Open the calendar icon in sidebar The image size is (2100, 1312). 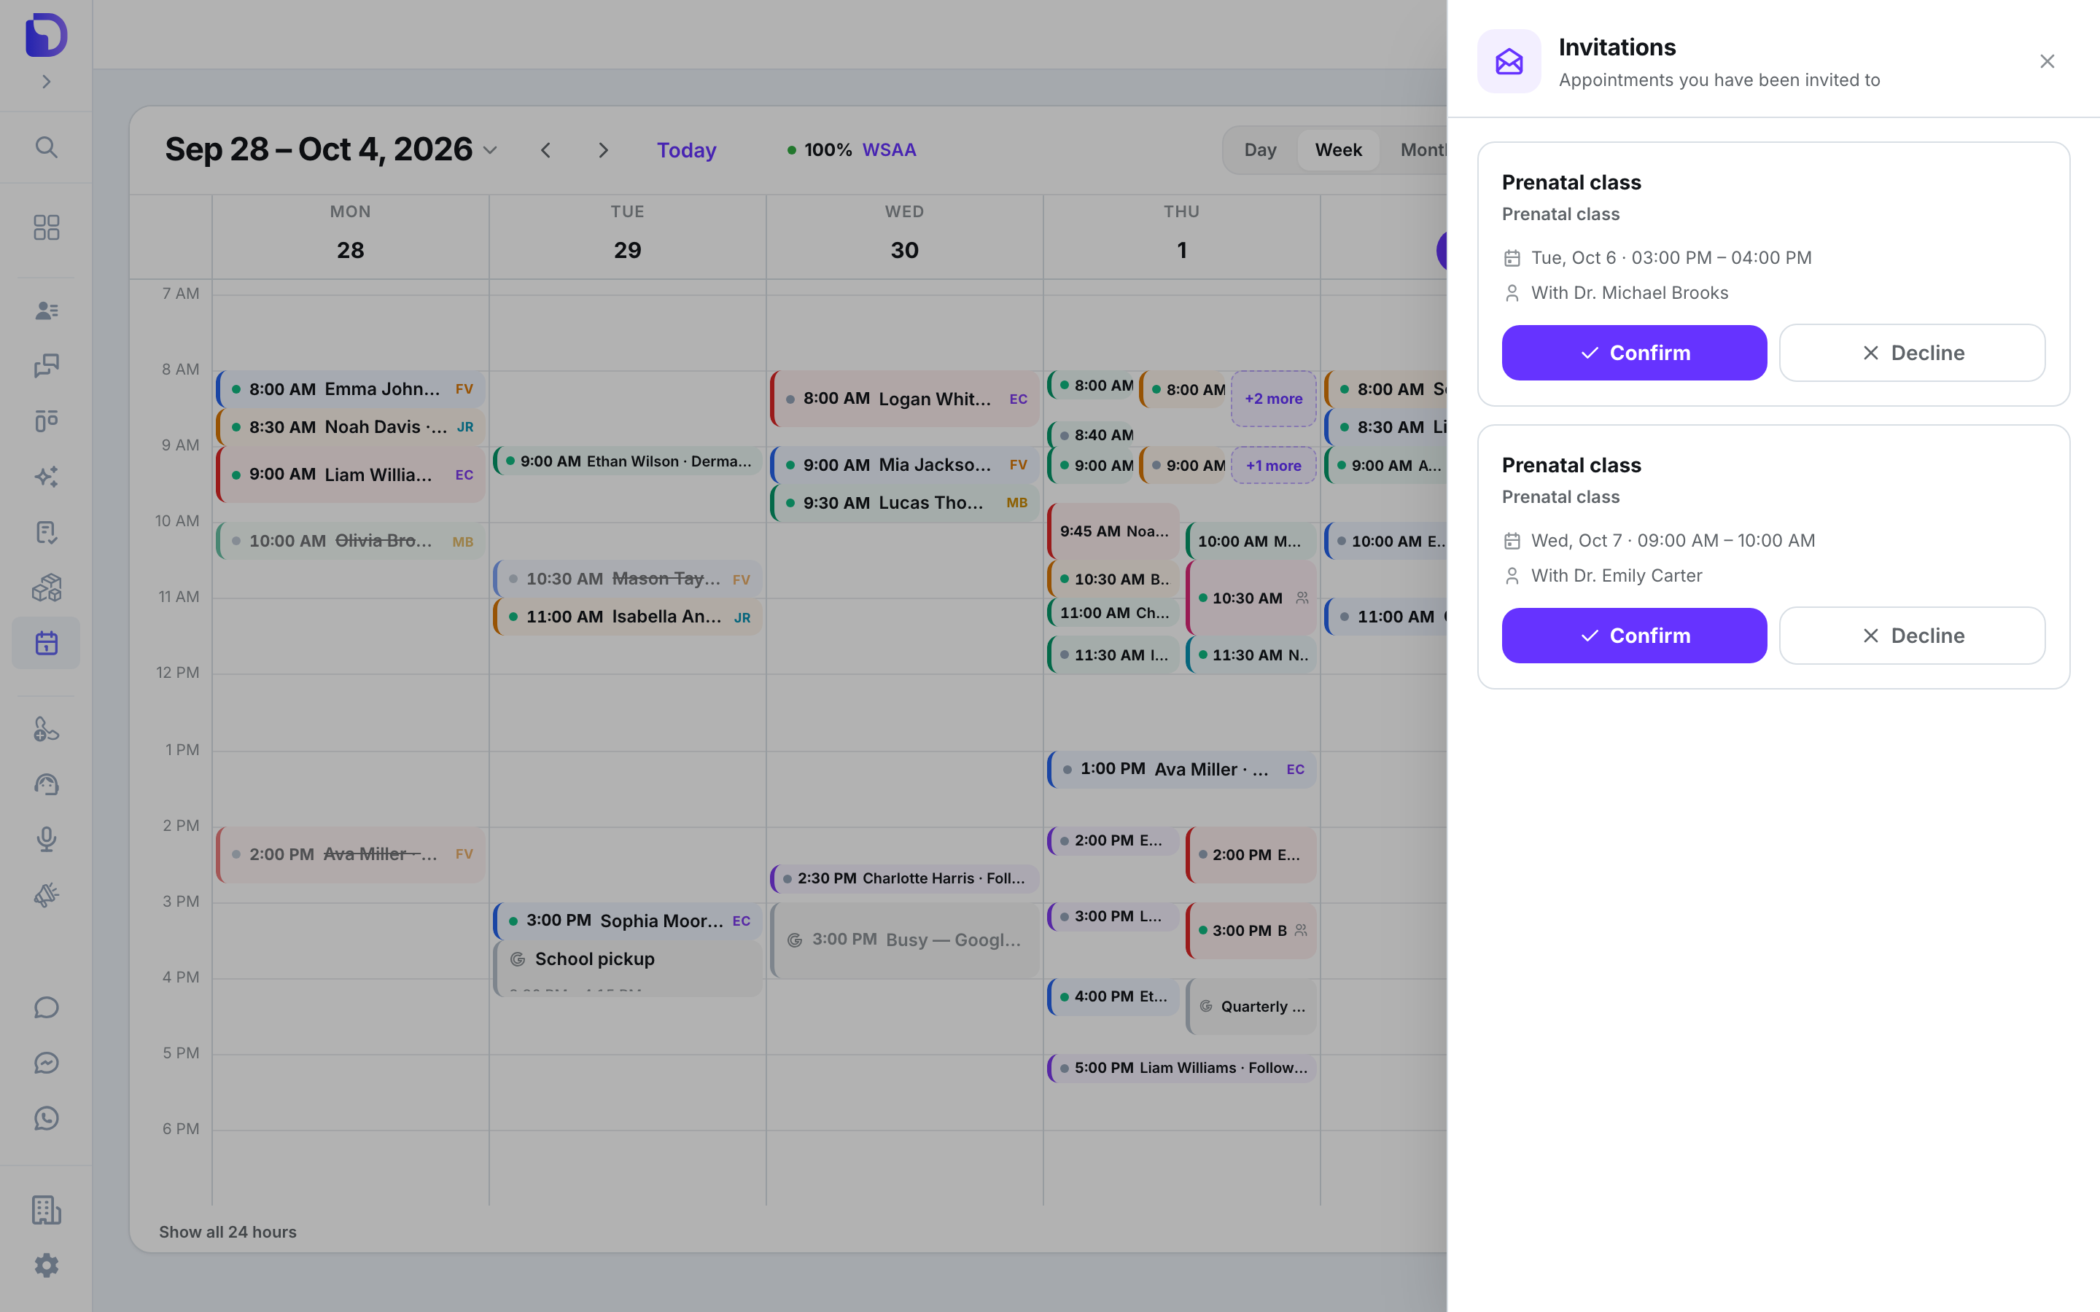[46, 643]
